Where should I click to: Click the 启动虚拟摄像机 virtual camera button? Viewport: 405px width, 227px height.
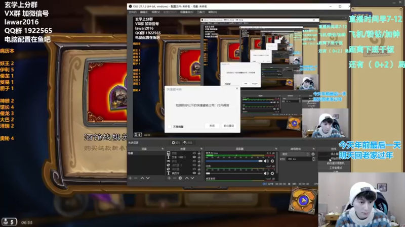click(334, 163)
